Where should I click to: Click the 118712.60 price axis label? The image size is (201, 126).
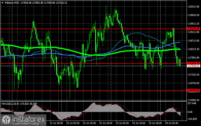194,40
